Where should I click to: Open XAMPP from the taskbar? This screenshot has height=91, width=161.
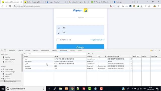(66, 89)
